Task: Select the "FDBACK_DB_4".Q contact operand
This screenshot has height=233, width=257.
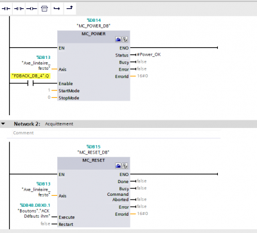Action: coord(30,76)
